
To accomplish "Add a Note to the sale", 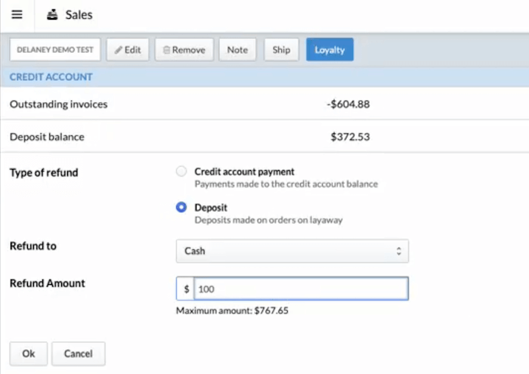I will click(237, 50).
